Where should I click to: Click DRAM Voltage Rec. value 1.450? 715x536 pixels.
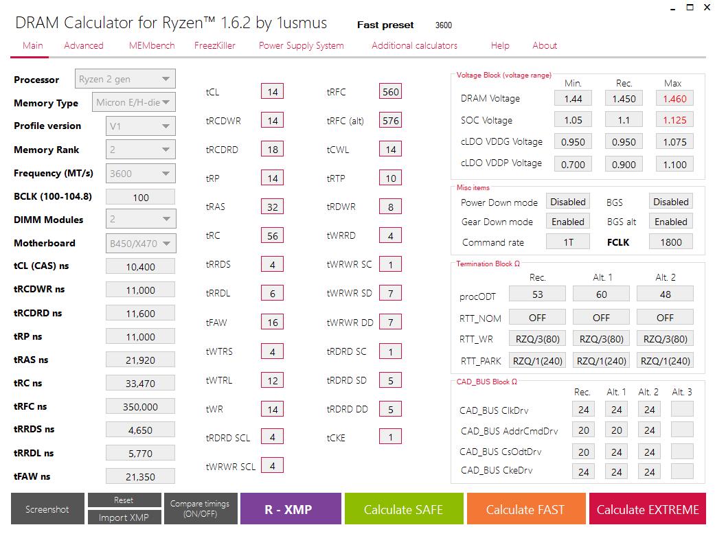click(x=624, y=98)
